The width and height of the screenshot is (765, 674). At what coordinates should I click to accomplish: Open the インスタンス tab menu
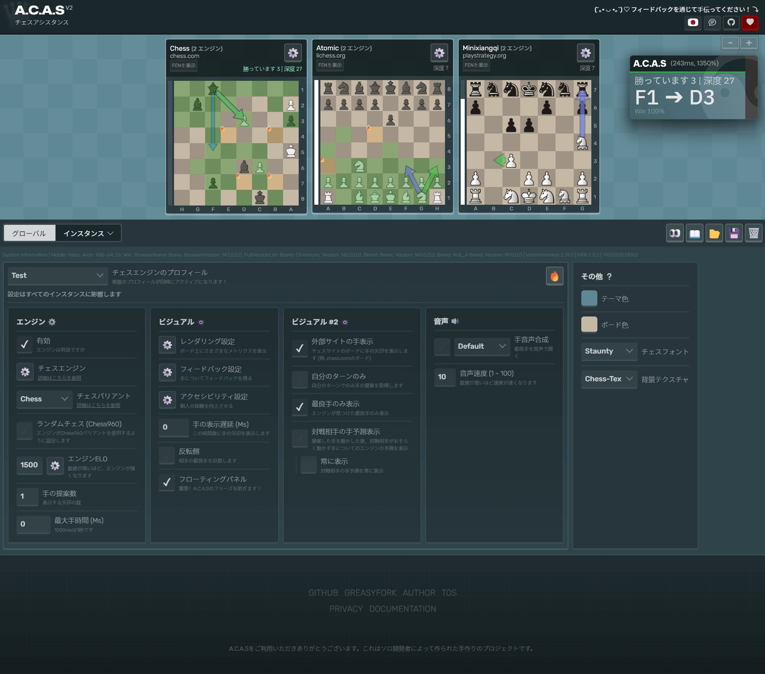click(88, 233)
